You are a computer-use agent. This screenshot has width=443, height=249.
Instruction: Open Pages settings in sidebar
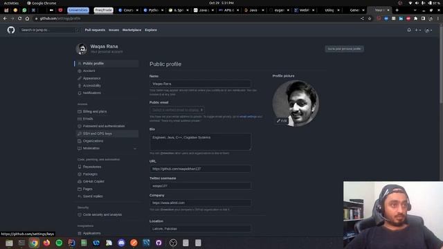point(108,189)
